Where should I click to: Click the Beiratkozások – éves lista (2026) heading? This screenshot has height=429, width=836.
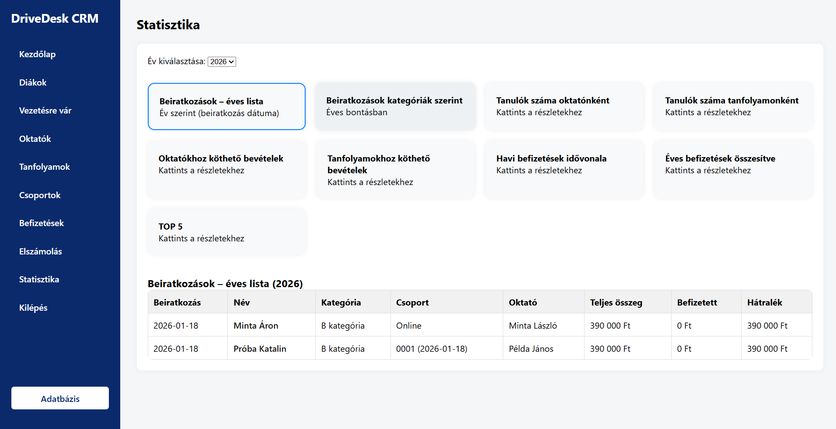pos(225,284)
